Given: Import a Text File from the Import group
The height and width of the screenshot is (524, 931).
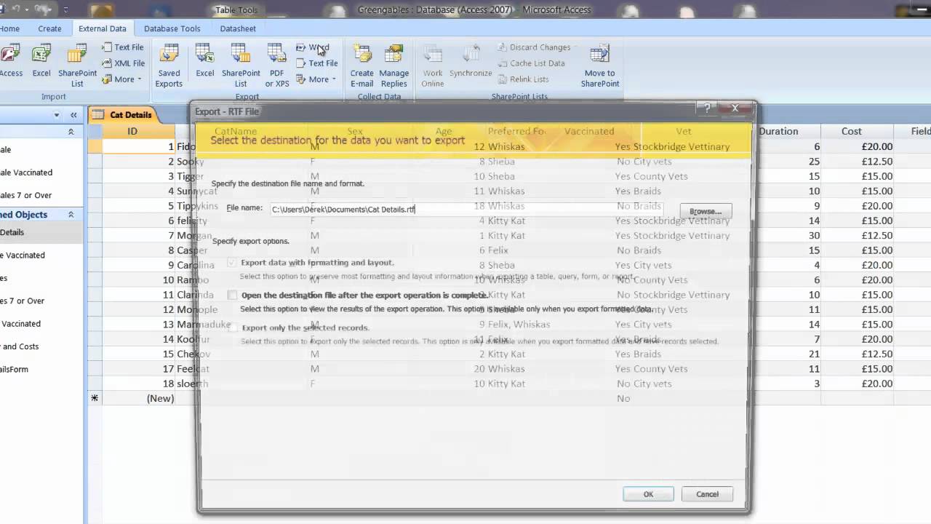Looking at the screenshot, I should (x=122, y=47).
